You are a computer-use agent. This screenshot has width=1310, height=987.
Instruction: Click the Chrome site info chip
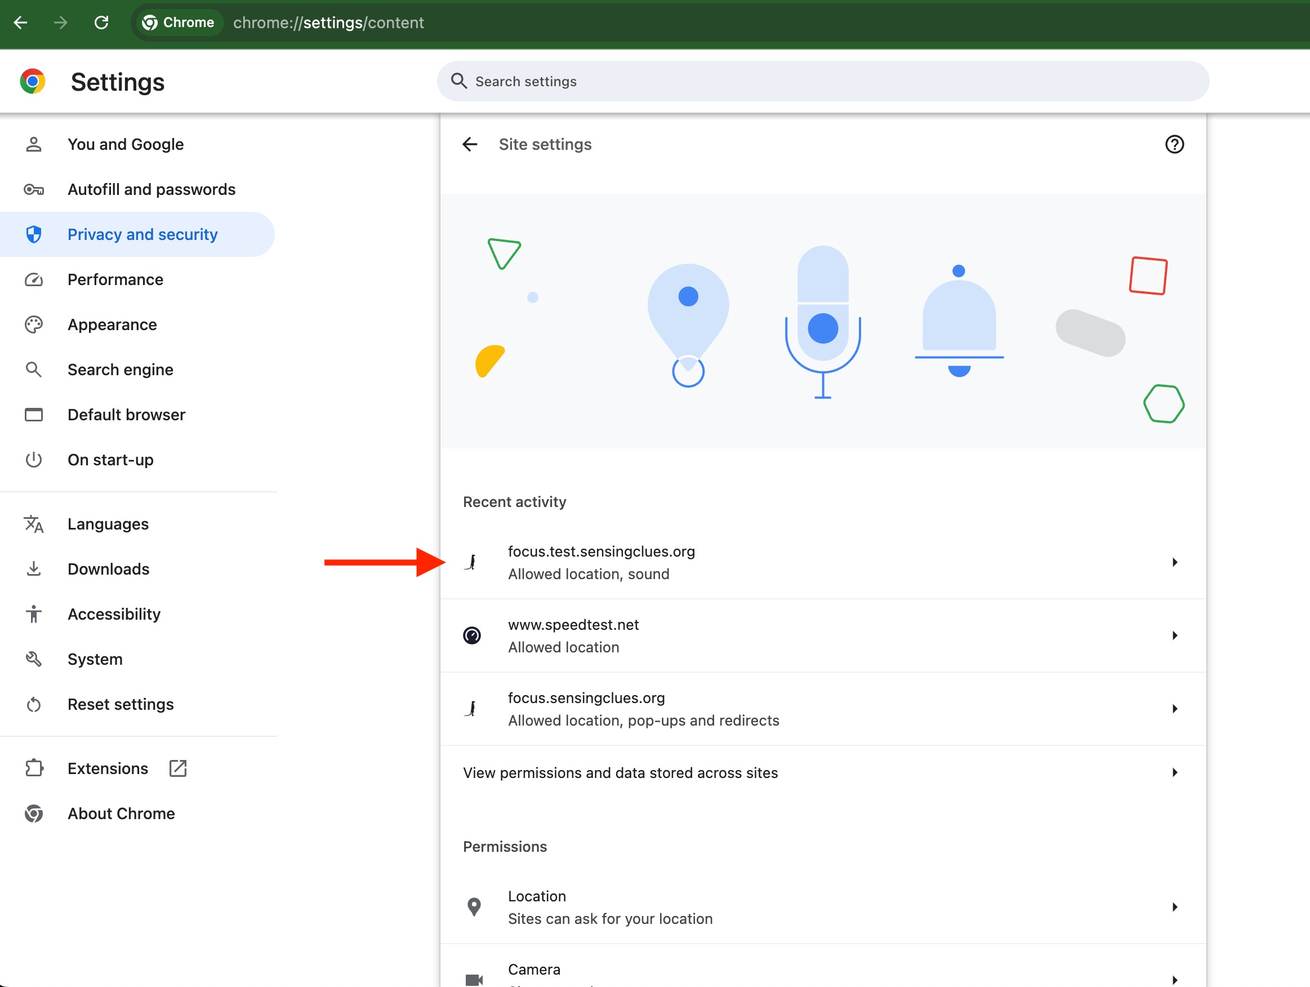pos(179,23)
